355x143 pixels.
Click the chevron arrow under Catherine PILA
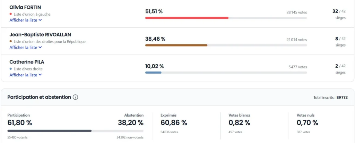click(40, 75)
